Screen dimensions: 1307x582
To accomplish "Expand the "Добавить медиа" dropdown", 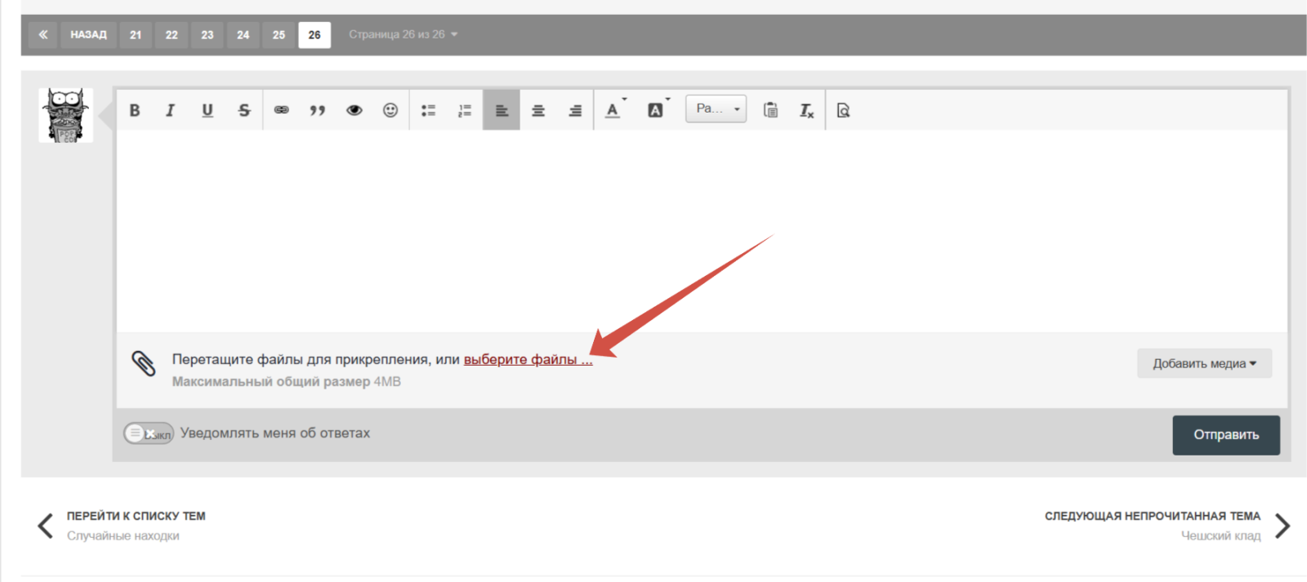I will (1204, 363).
